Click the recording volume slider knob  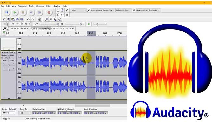58,24
